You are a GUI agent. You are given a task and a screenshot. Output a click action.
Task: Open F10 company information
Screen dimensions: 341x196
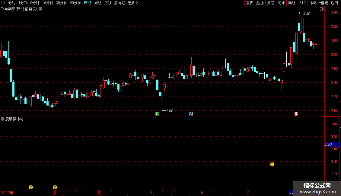tap(302, 3)
